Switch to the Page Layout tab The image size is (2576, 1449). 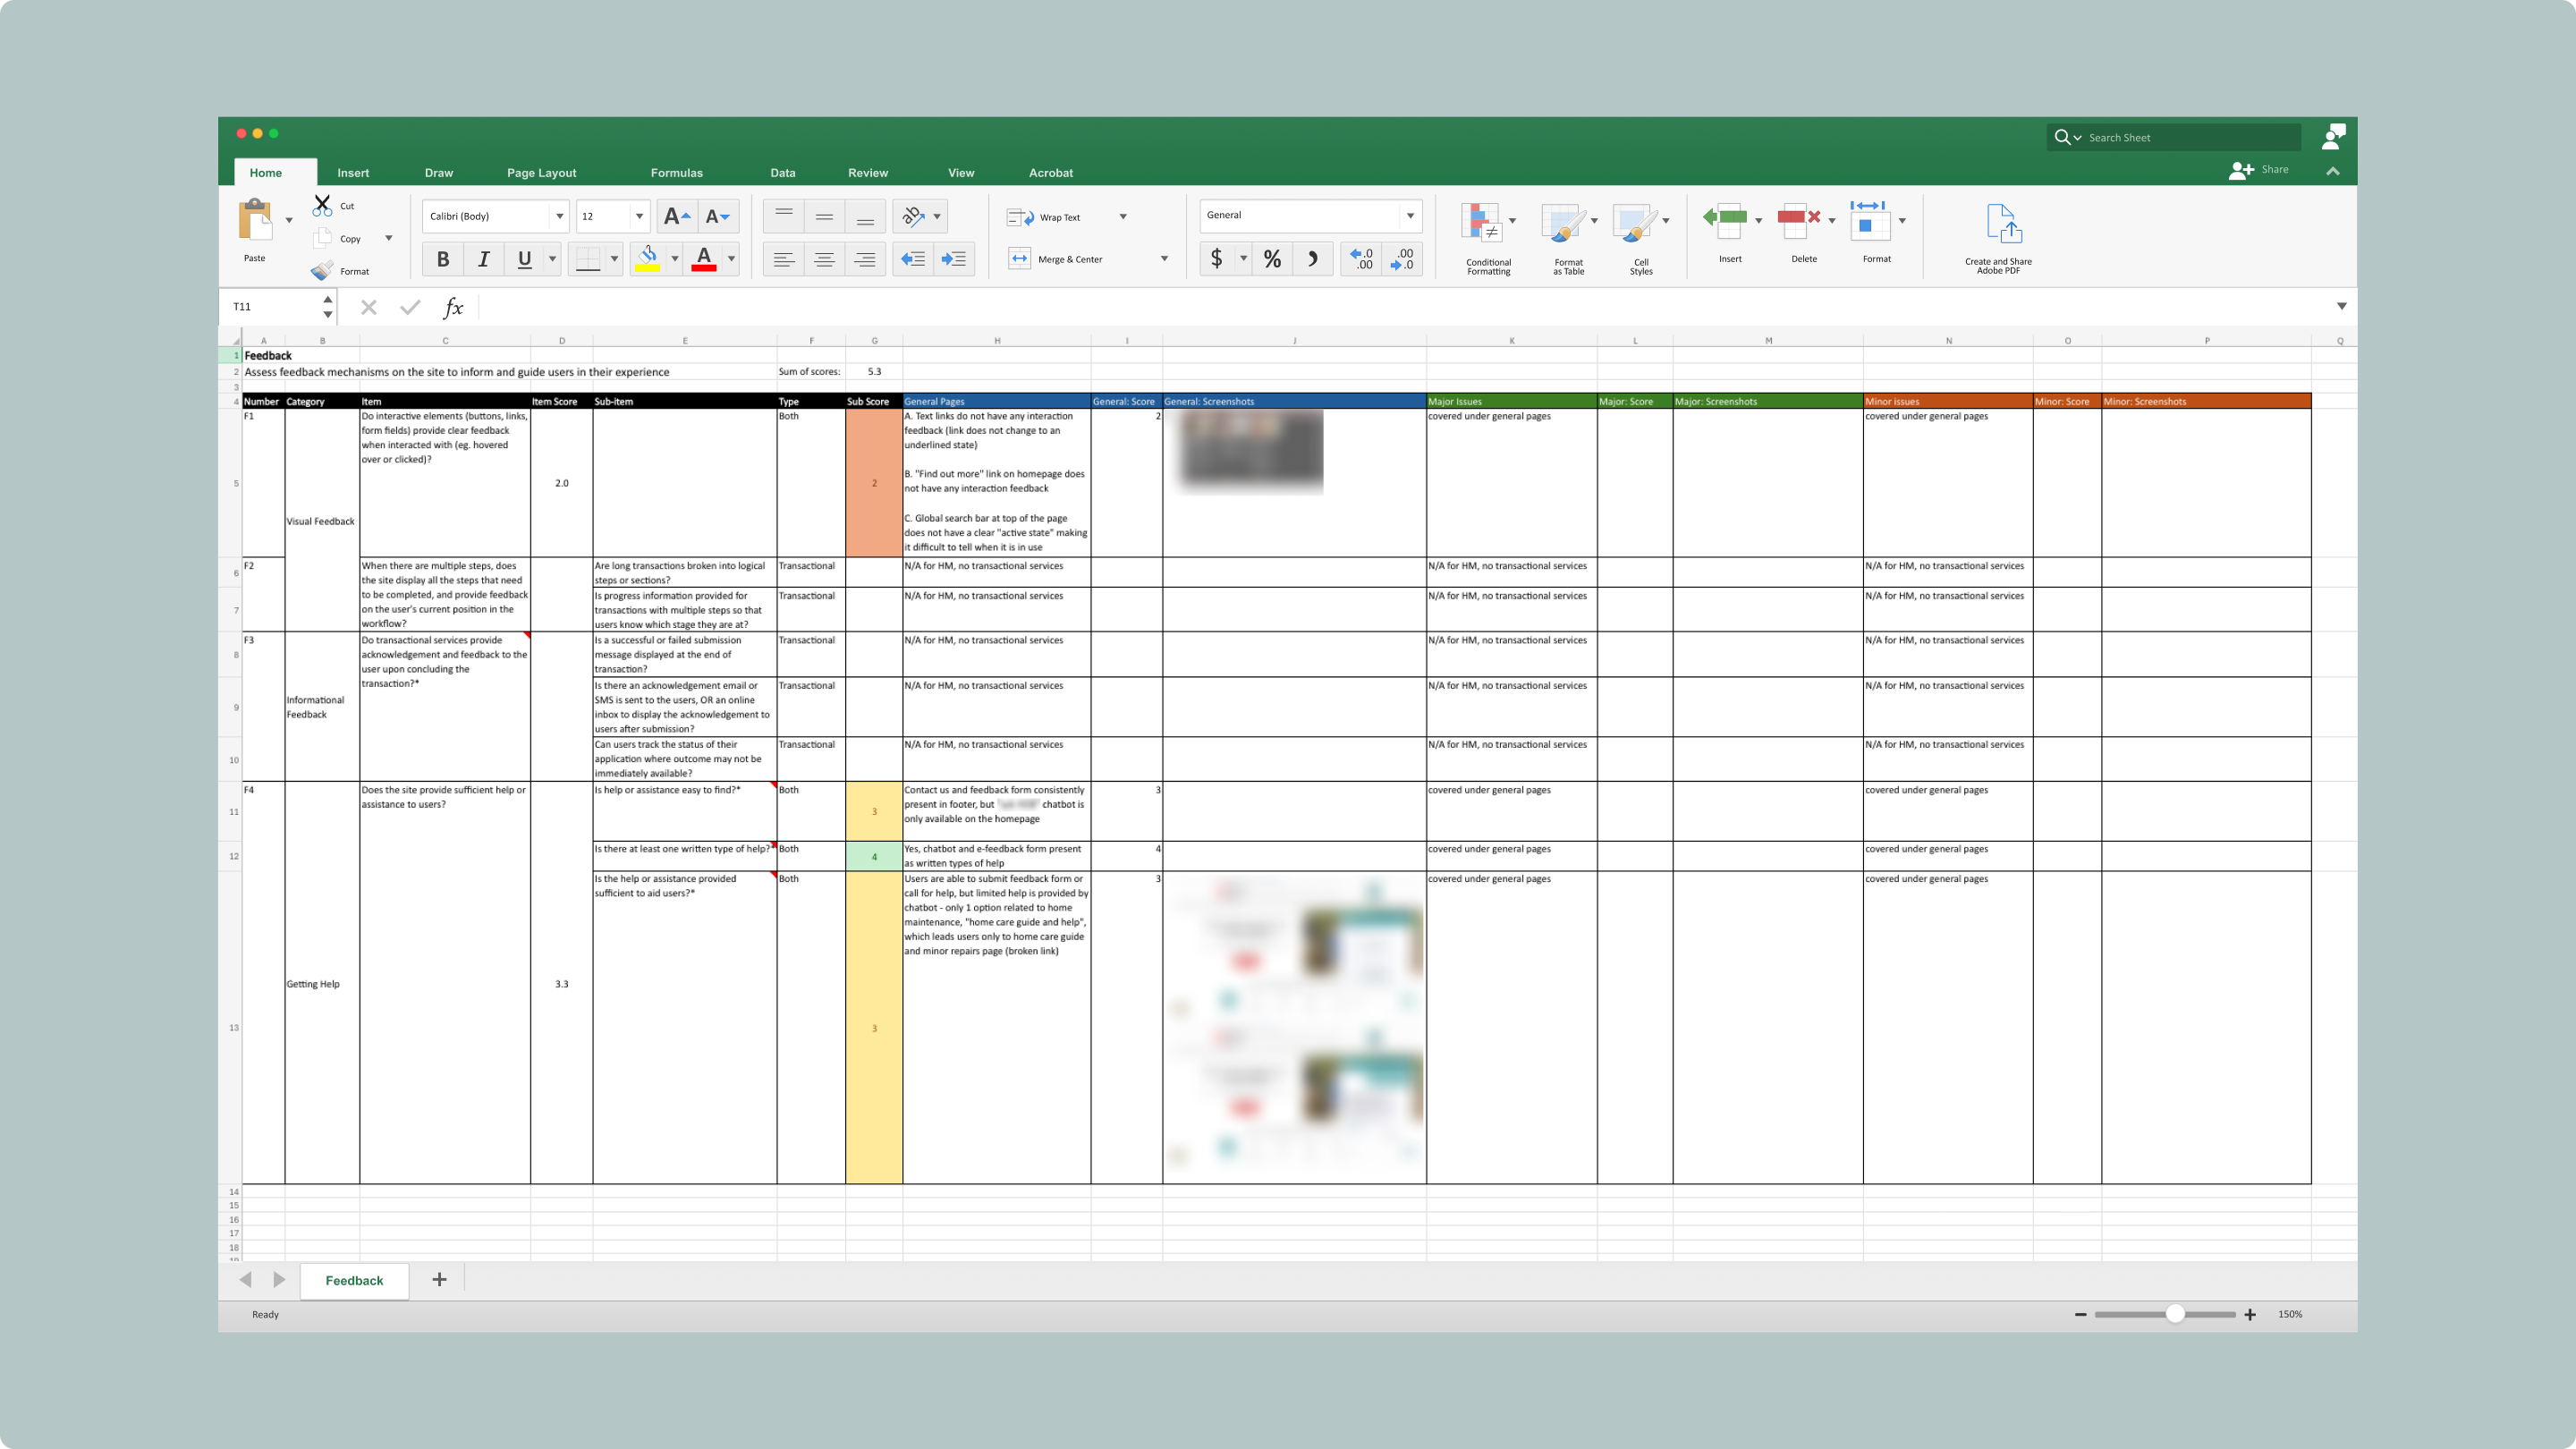541,173
